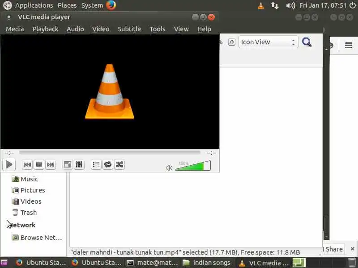This screenshot has height=268, width=358.
Task: Click the zoom reset icon beside Icon View
Action: point(232,42)
